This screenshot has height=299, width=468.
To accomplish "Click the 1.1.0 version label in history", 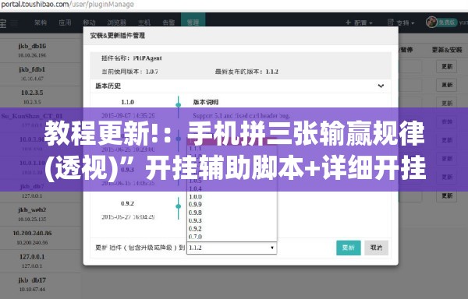I will tap(127, 102).
